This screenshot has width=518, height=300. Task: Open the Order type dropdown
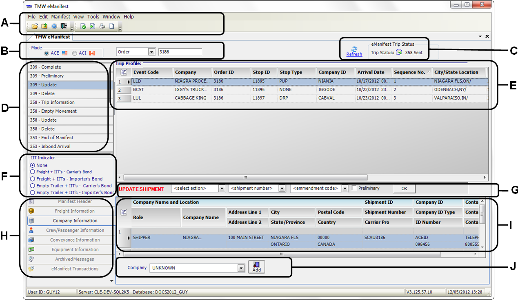[x=152, y=52]
